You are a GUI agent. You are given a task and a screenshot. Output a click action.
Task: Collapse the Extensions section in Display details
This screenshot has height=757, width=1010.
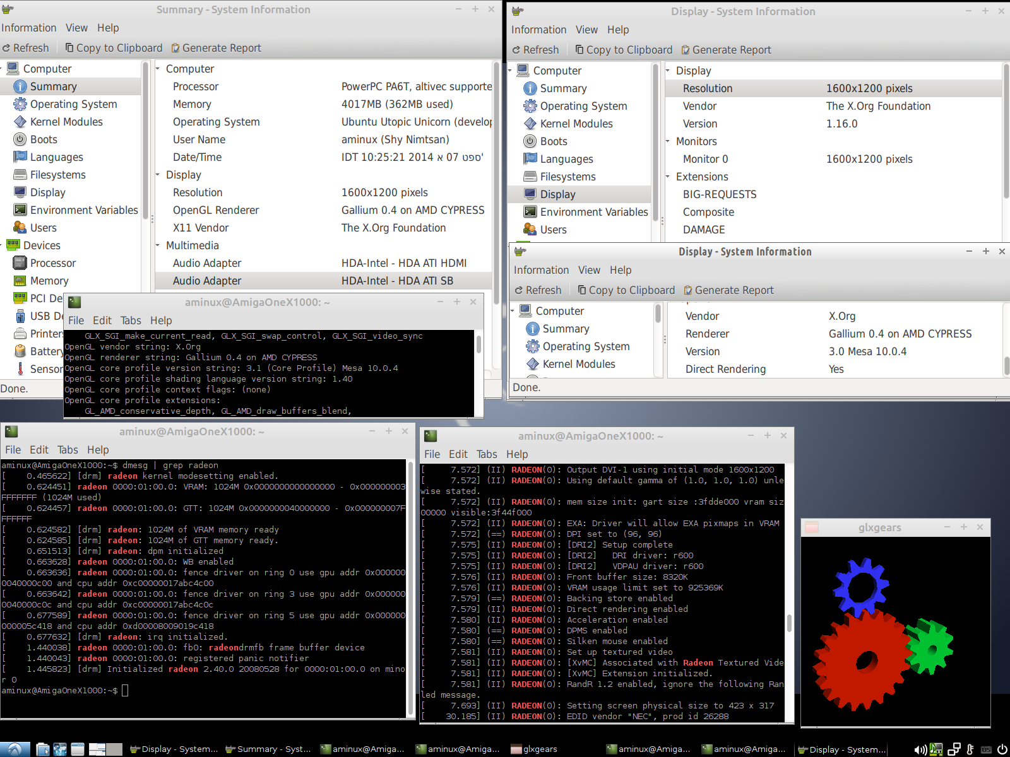668,177
